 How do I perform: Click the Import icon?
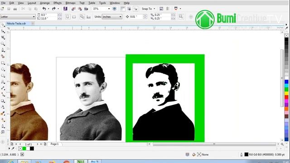pyautogui.click(x=73, y=9)
